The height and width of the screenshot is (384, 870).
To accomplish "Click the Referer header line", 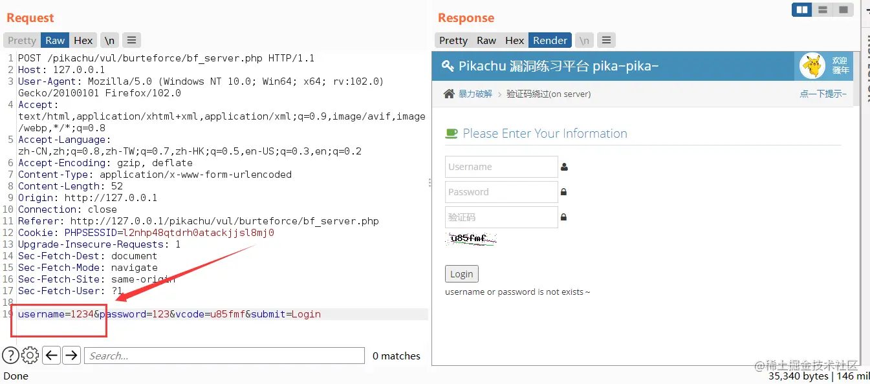I will 199,221.
